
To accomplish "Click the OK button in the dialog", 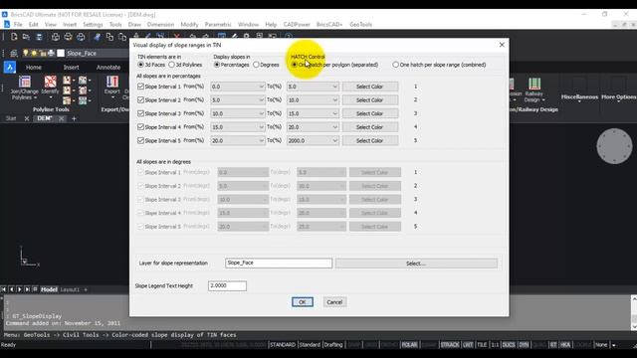I will tap(303, 302).
